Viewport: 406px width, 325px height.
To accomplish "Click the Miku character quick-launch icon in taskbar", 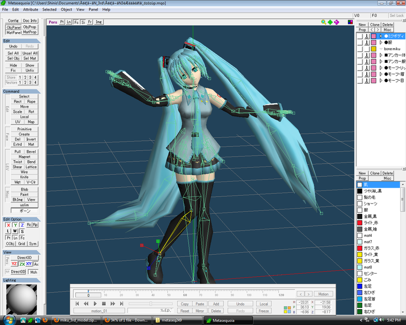I will pos(23,320).
